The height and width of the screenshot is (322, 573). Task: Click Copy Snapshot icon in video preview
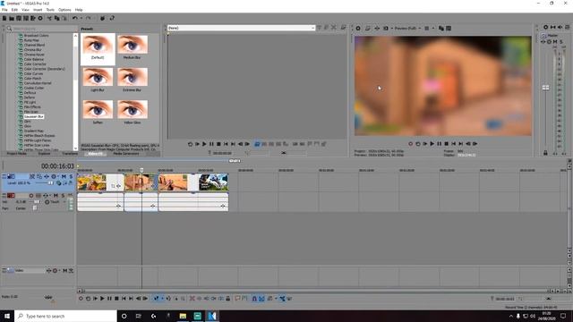tap(441, 28)
